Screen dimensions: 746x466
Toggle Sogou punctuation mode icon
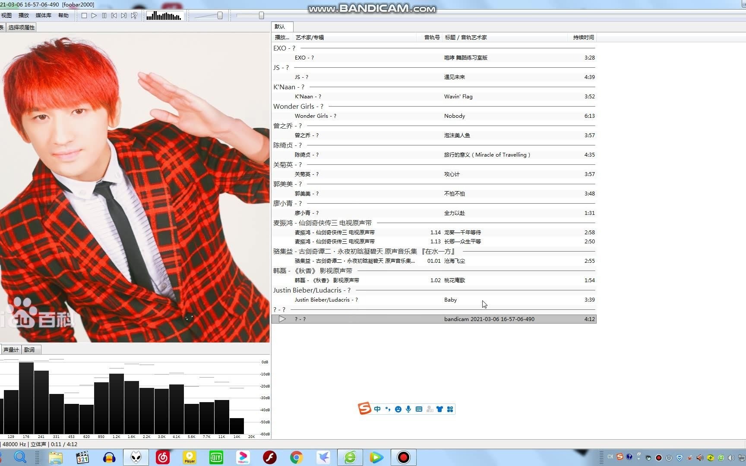pyautogui.click(x=388, y=409)
